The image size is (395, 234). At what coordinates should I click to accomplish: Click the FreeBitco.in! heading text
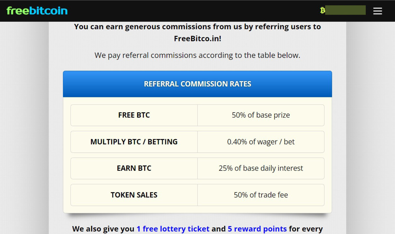[197, 39]
